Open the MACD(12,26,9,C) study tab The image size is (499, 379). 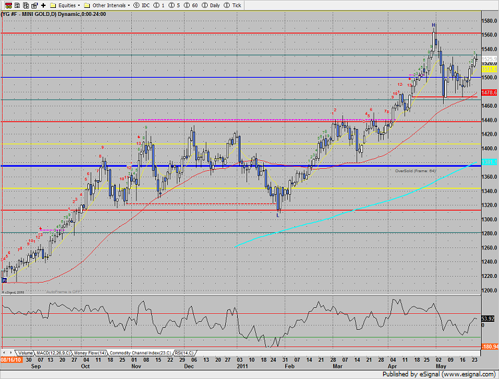pos(53,353)
